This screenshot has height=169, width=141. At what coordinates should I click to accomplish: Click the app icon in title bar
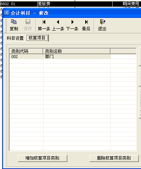(x=7, y=13)
